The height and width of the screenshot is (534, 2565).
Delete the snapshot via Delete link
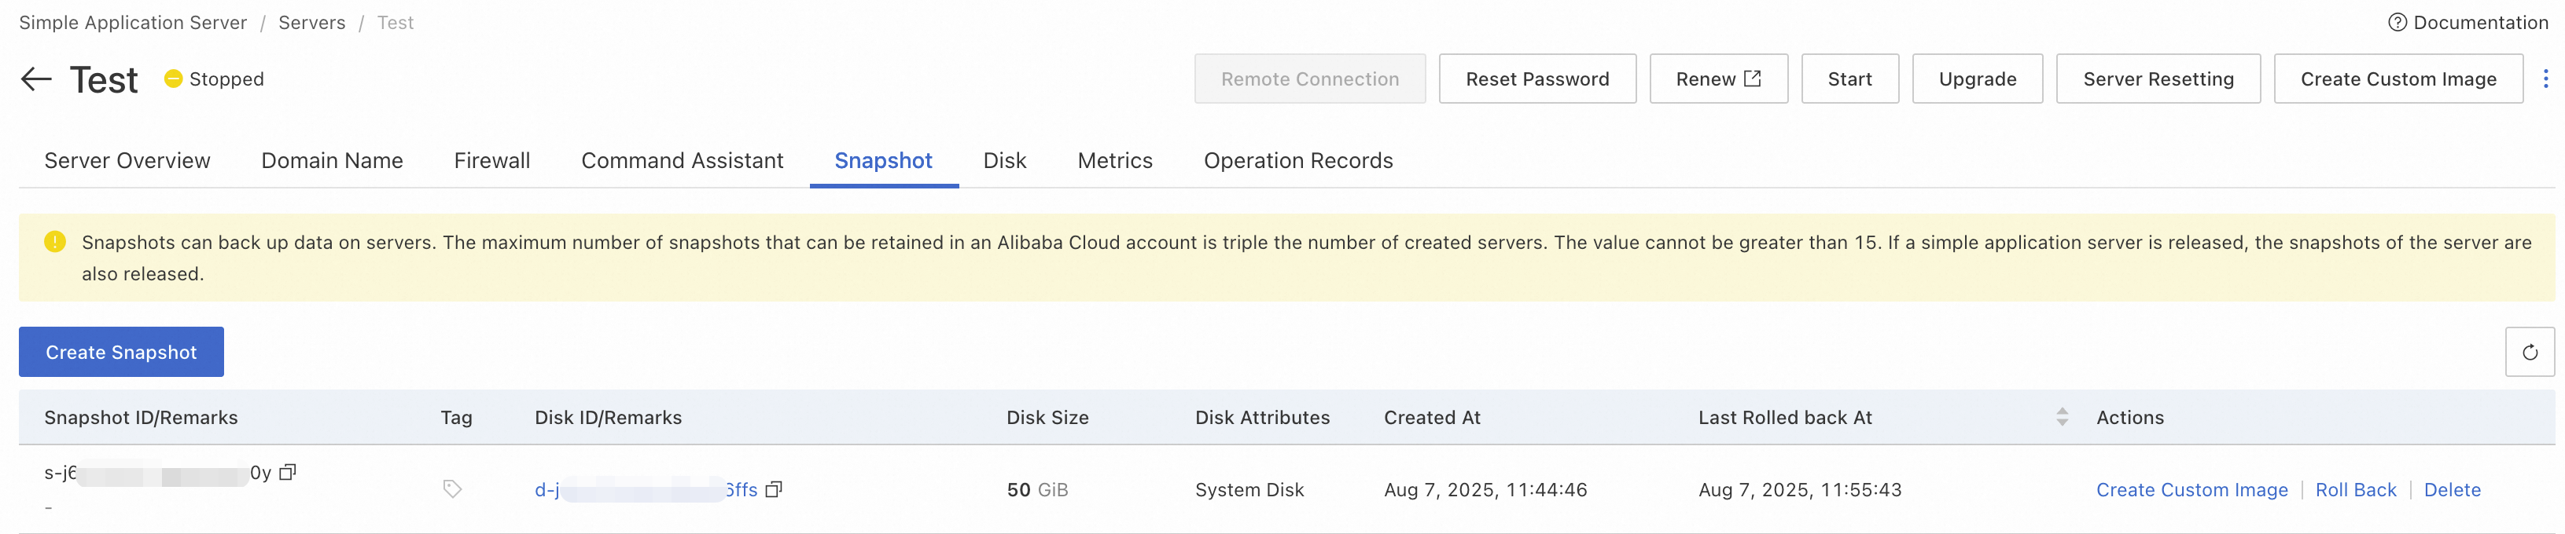pos(2452,490)
